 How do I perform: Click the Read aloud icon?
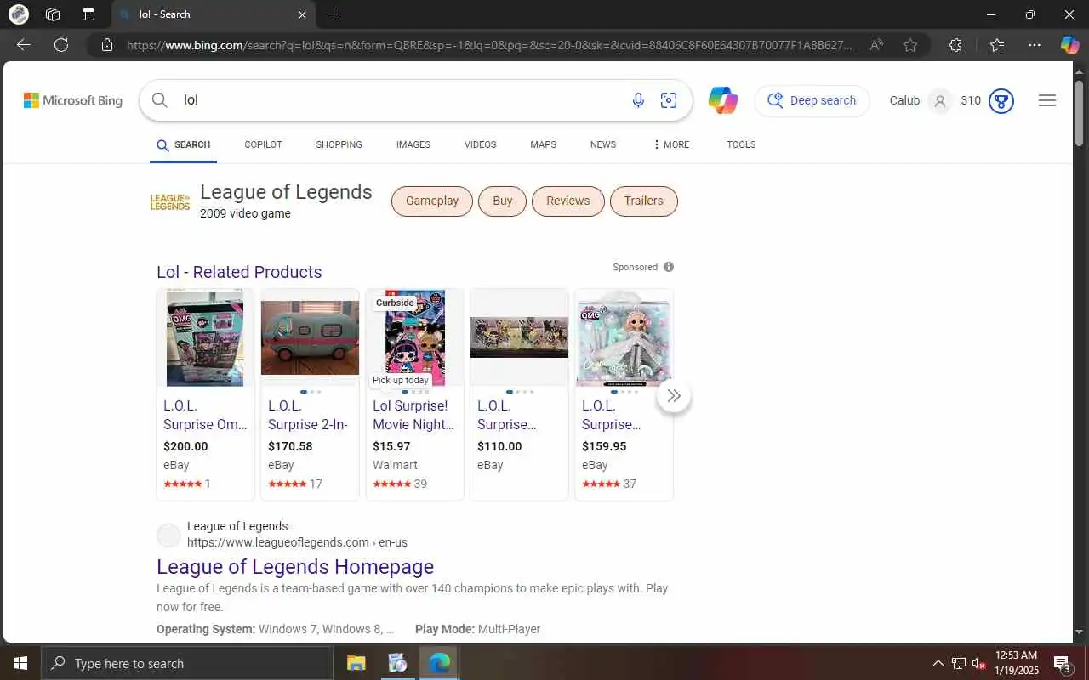pyautogui.click(x=876, y=45)
